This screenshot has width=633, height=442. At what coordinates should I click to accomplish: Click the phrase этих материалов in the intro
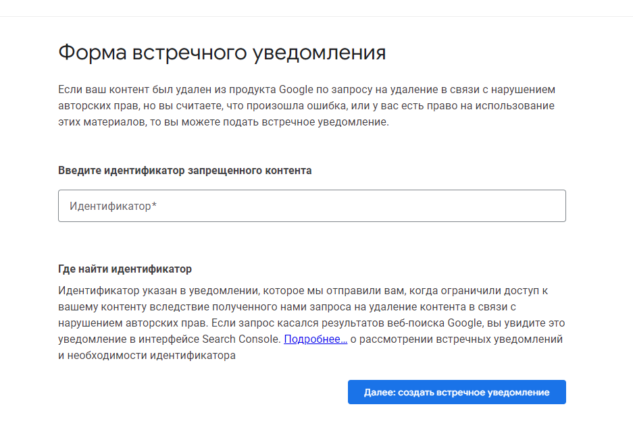[102, 121]
